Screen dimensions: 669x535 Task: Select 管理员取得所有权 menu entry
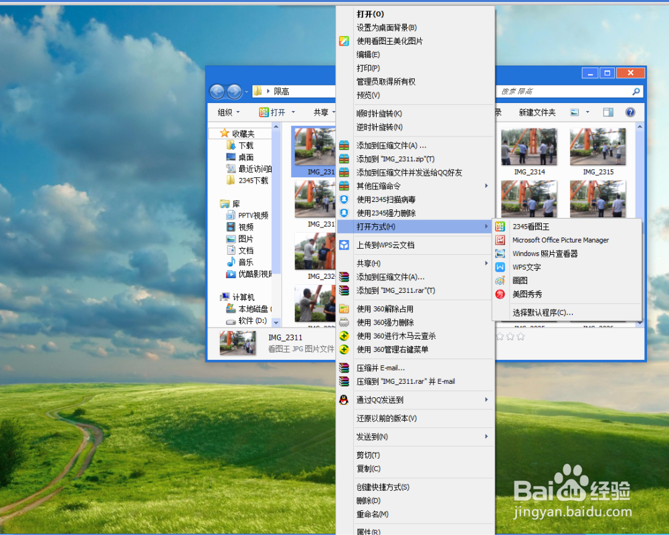coord(386,82)
